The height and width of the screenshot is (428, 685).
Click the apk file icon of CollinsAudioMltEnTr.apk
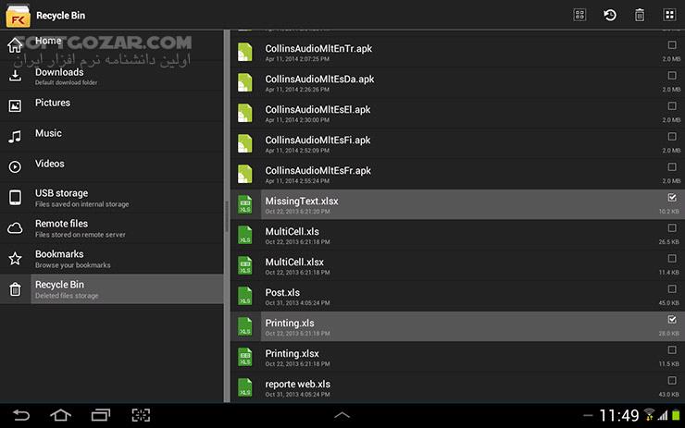(x=244, y=52)
